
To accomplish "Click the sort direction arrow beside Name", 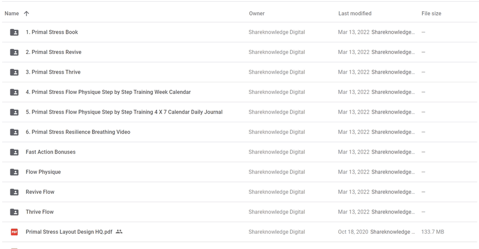I will point(27,13).
